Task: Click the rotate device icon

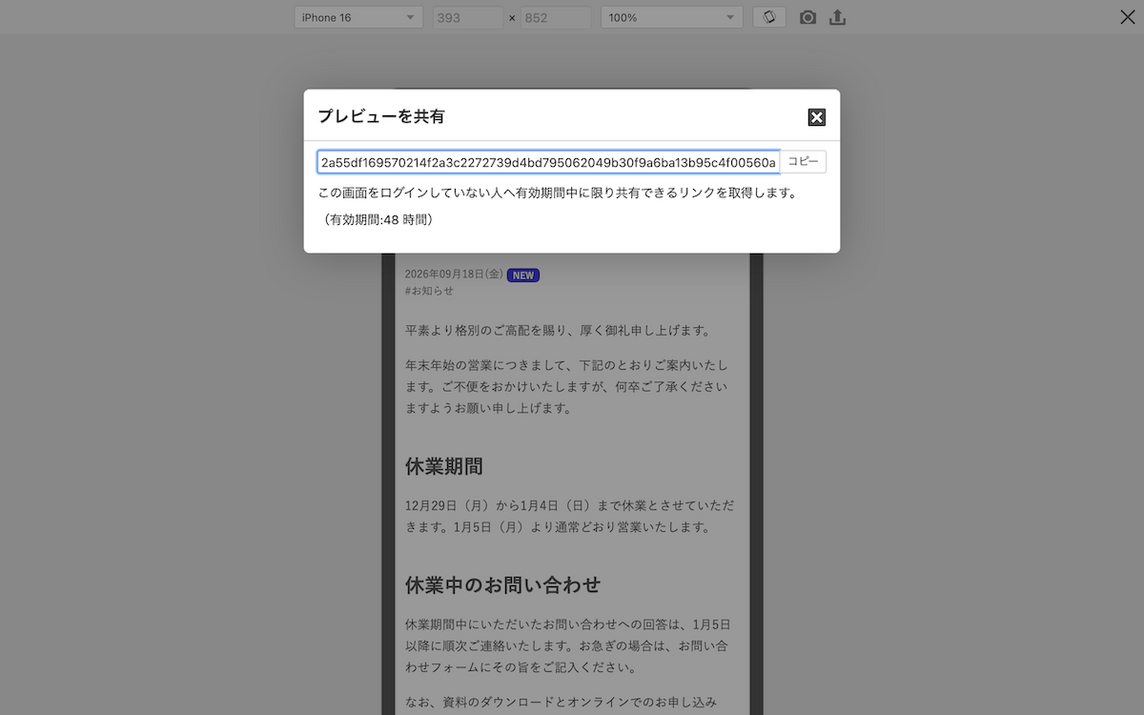Action: tap(769, 17)
